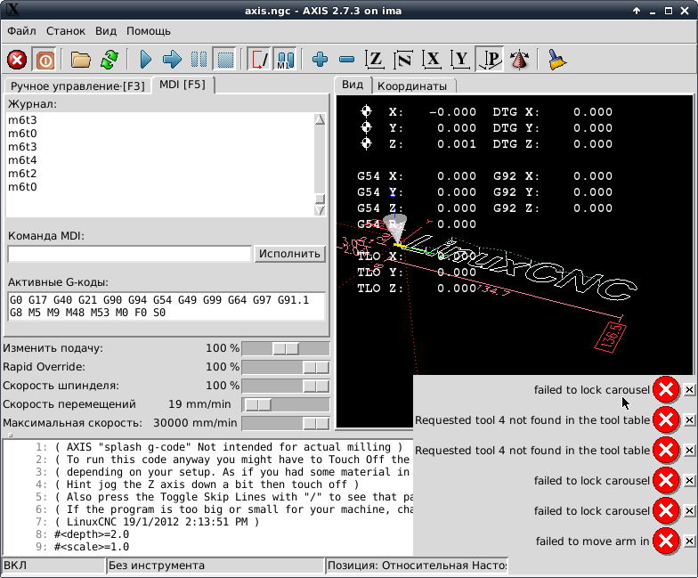Viewport: 698px width, 578px height.
Task: Open the Координаты tab
Action: [413, 85]
